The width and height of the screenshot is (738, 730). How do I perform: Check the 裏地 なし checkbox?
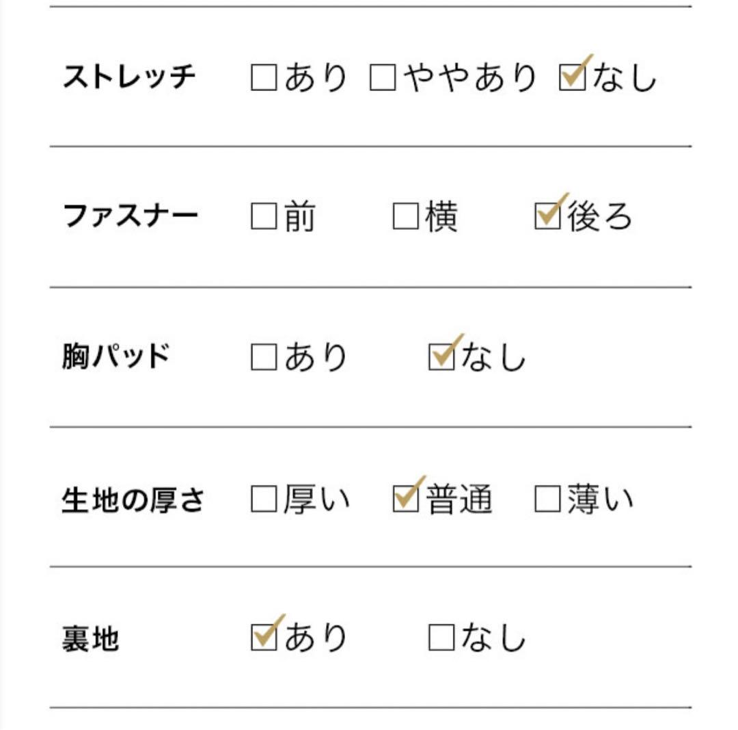tap(441, 638)
